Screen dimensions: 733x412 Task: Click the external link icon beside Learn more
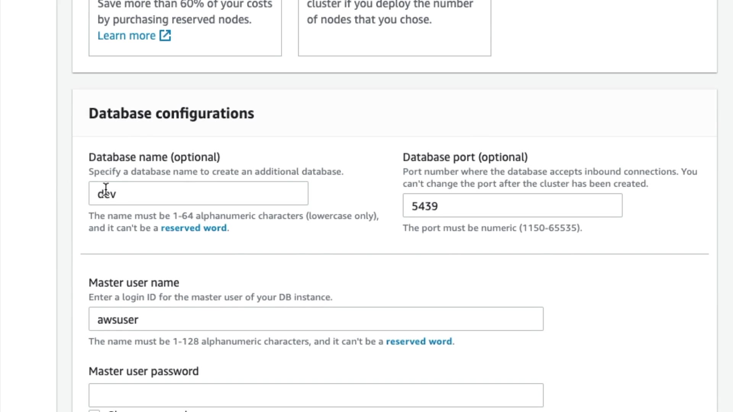[x=165, y=35]
